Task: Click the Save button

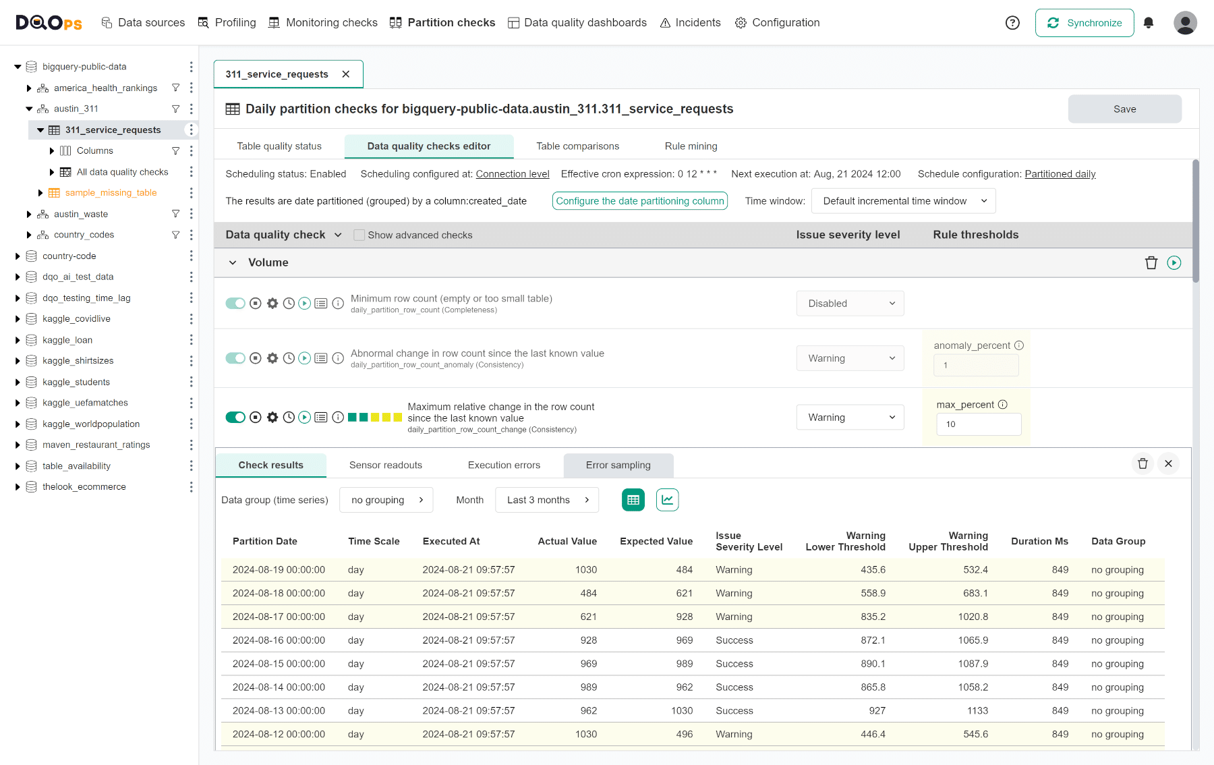Action: (1124, 109)
